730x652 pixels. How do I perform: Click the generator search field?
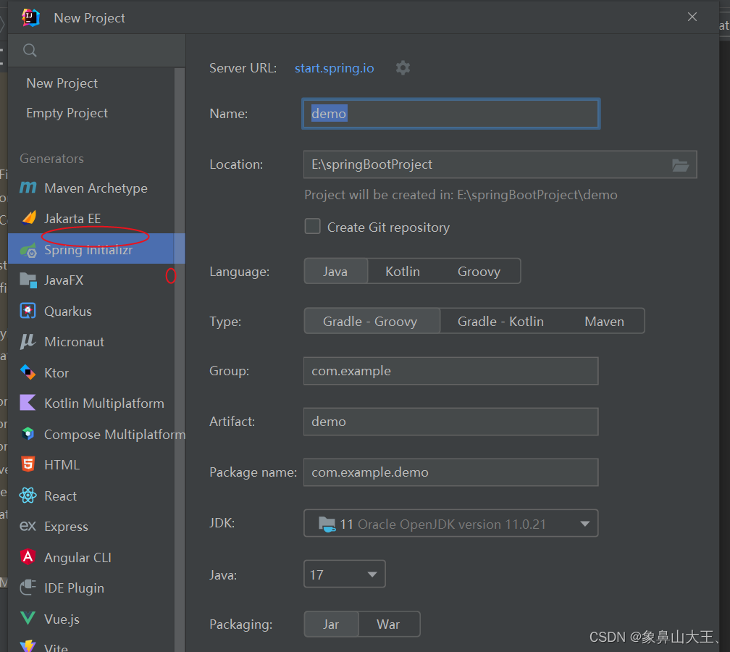click(97, 50)
